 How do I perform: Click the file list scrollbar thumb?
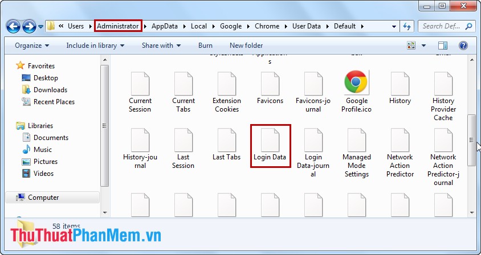click(x=472, y=140)
